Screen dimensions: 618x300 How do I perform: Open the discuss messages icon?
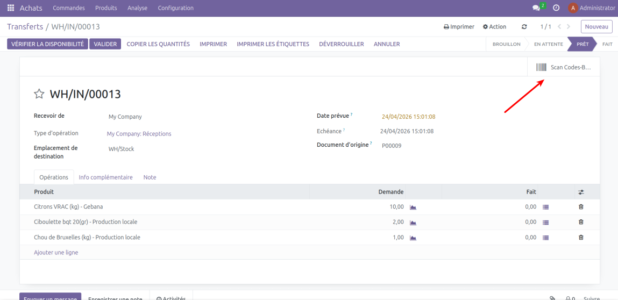(x=536, y=8)
